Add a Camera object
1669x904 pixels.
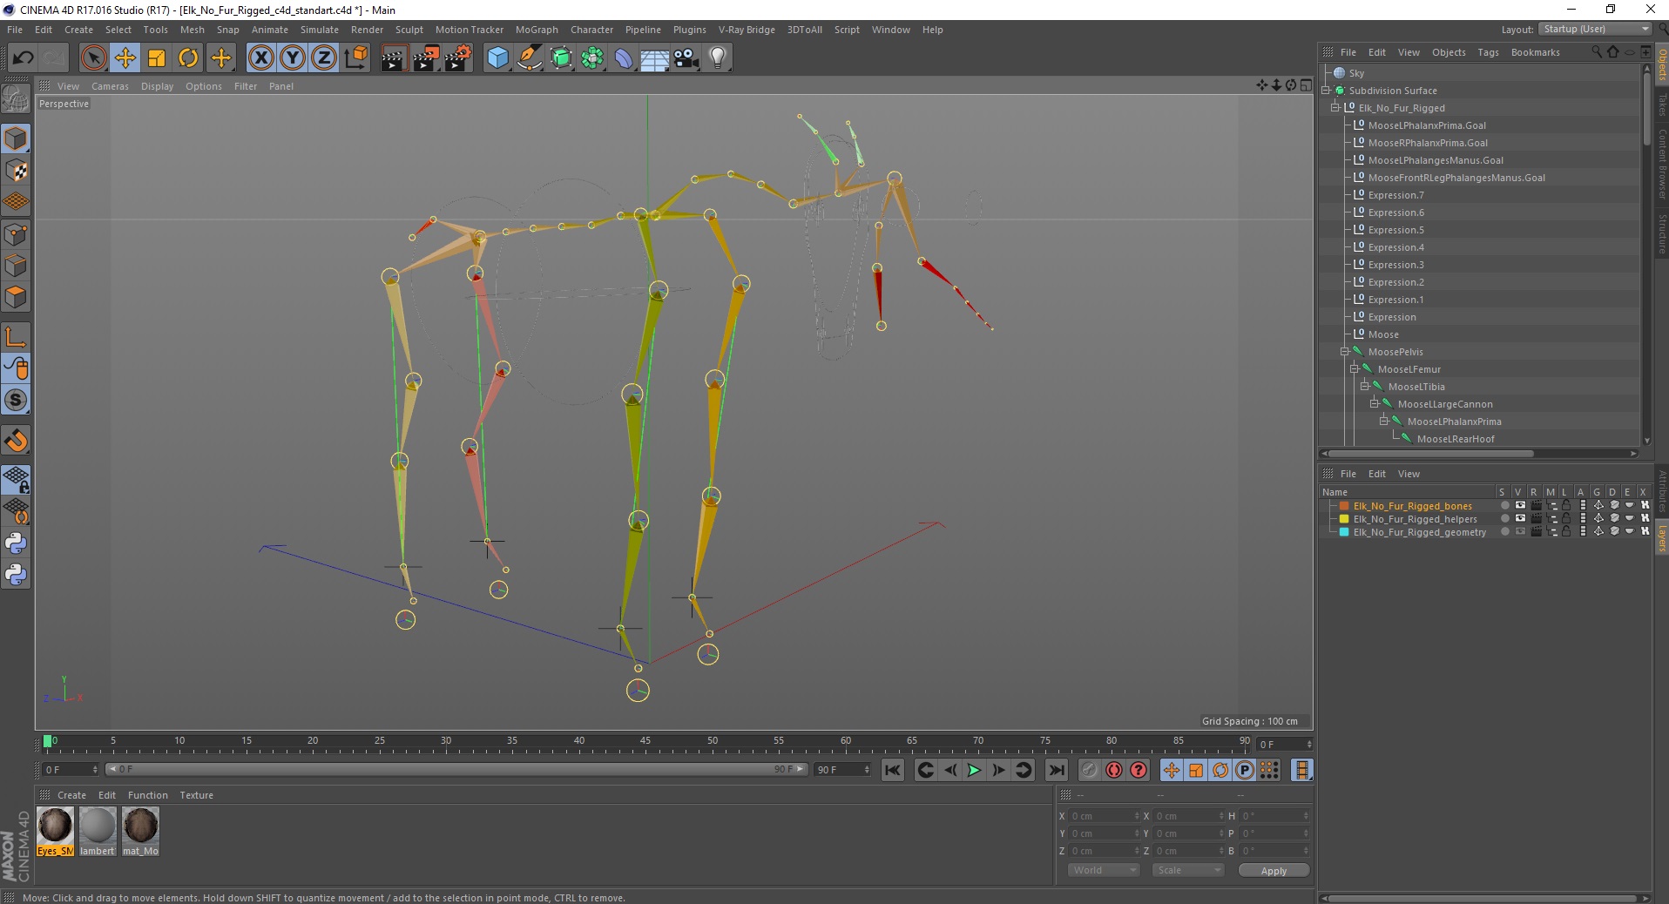point(686,58)
